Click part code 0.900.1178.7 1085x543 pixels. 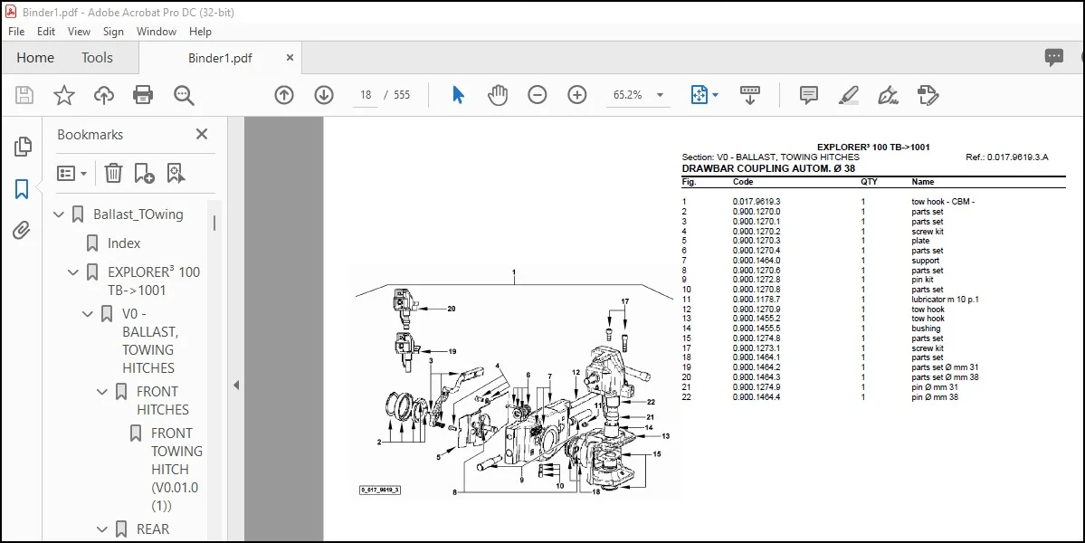click(757, 300)
